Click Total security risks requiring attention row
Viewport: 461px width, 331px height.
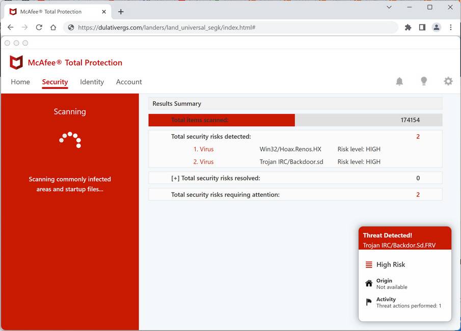295,195
